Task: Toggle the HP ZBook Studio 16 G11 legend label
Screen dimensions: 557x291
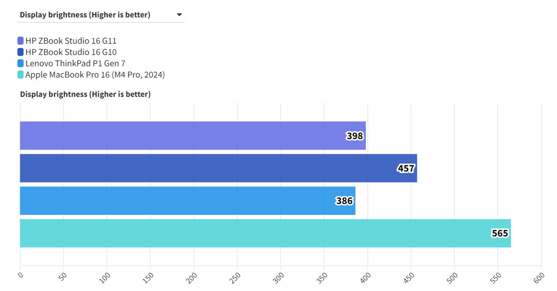Action: [71, 41]
